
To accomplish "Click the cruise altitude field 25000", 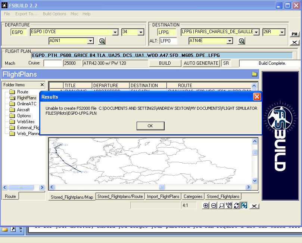I will tap(72, 63).
